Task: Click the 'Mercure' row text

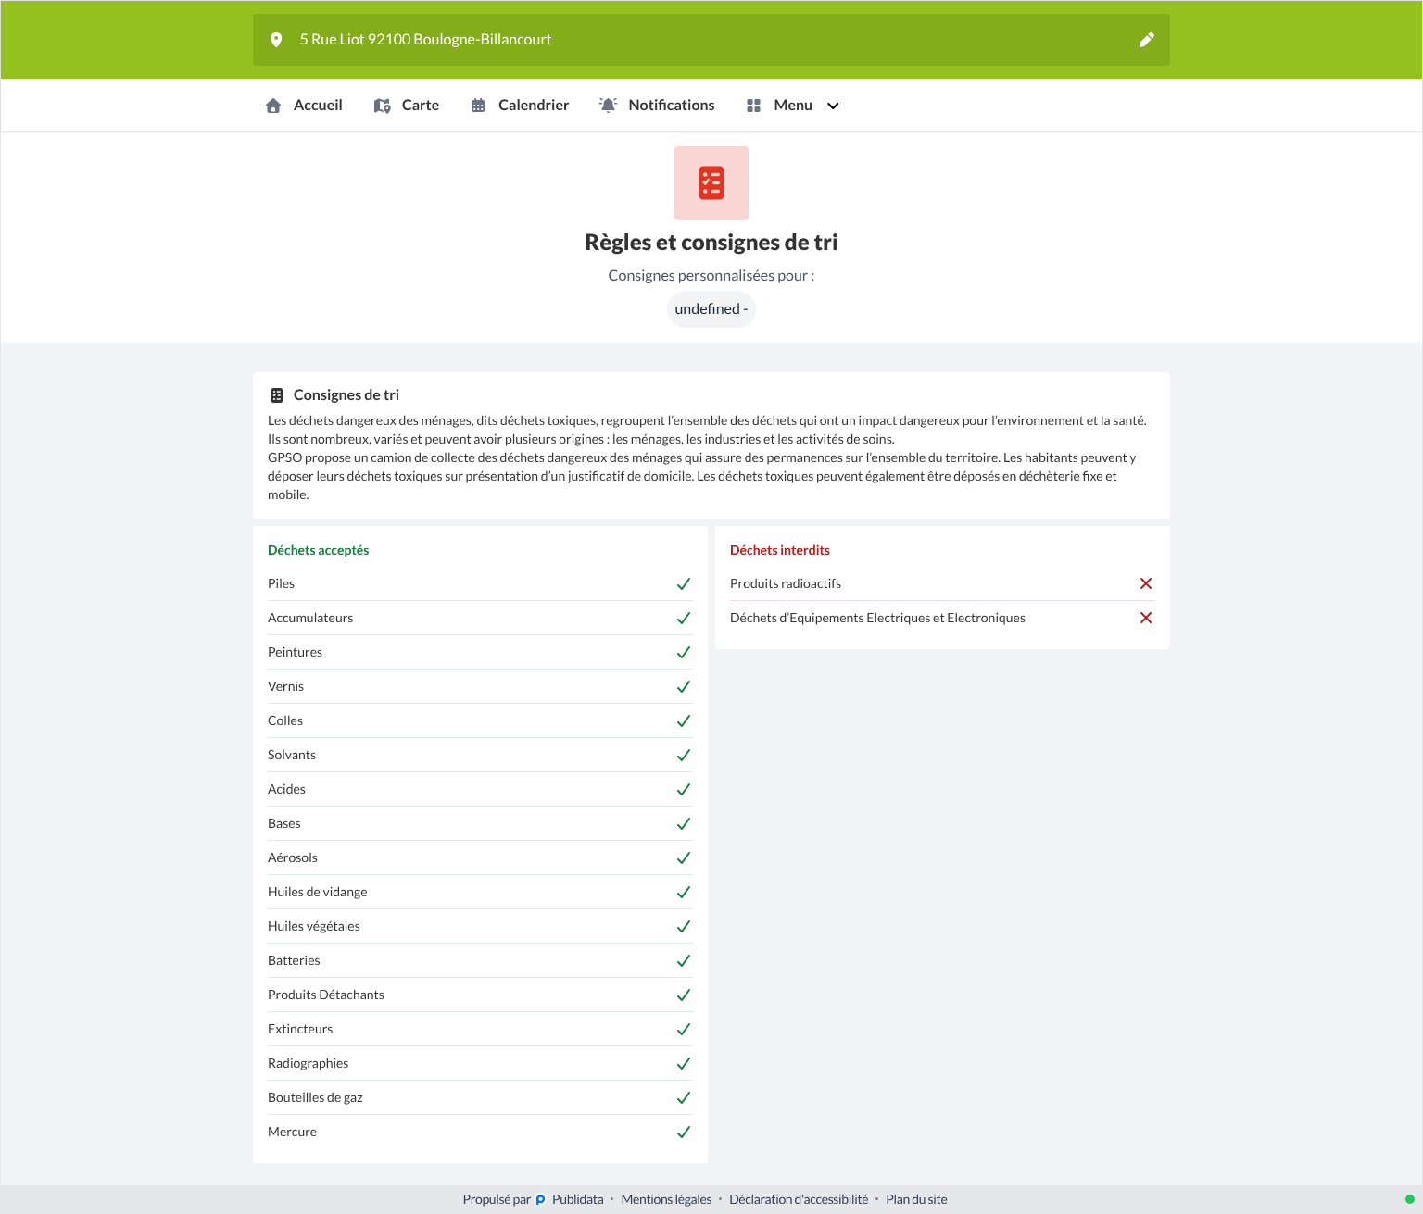Action: pos(292,1132)
